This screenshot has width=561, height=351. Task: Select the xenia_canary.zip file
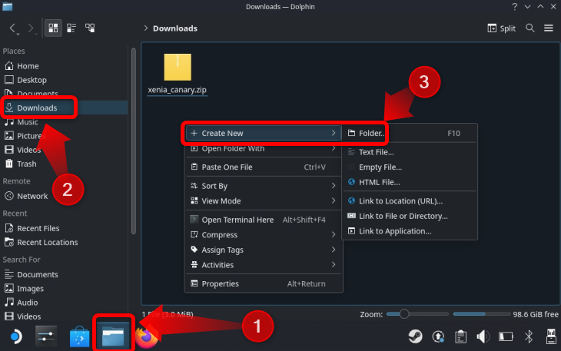pos(178,75)
